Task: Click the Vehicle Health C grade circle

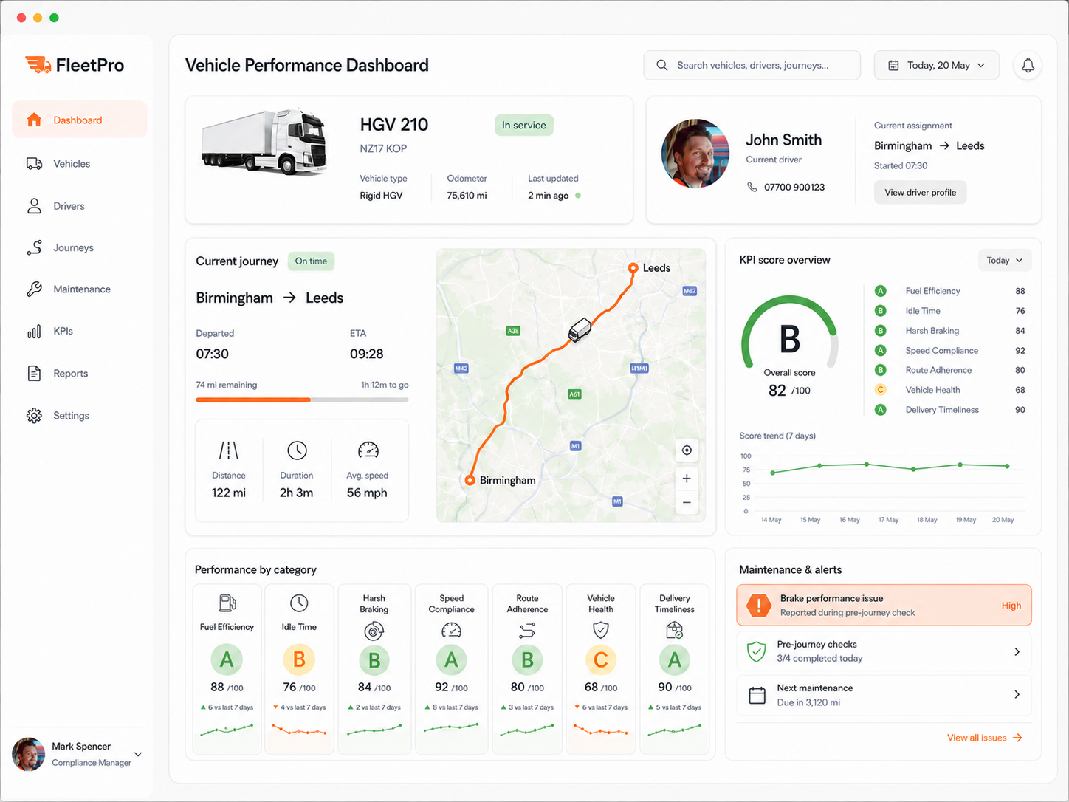Action: pyautogui.click(x=601, y=659)
